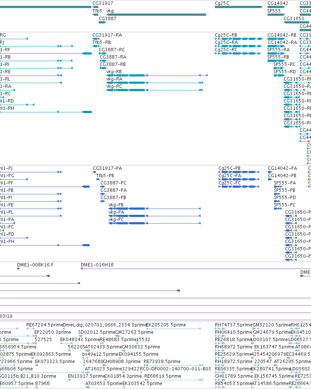Select the SP555 gene label
The image size is (311, 389).
tap(274, 11)
